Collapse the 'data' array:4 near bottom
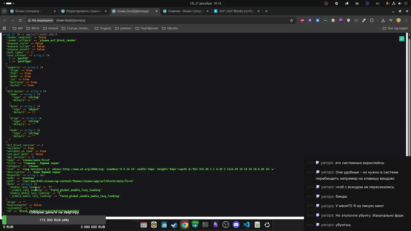Viewport: 411px width, 231px height. coord(35,184)
